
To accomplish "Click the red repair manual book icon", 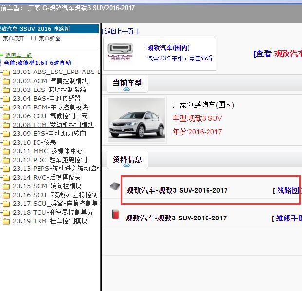I will click(x=115, y=215).
